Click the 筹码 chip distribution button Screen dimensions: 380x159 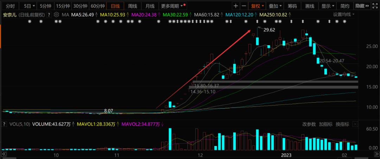(292, 6)
